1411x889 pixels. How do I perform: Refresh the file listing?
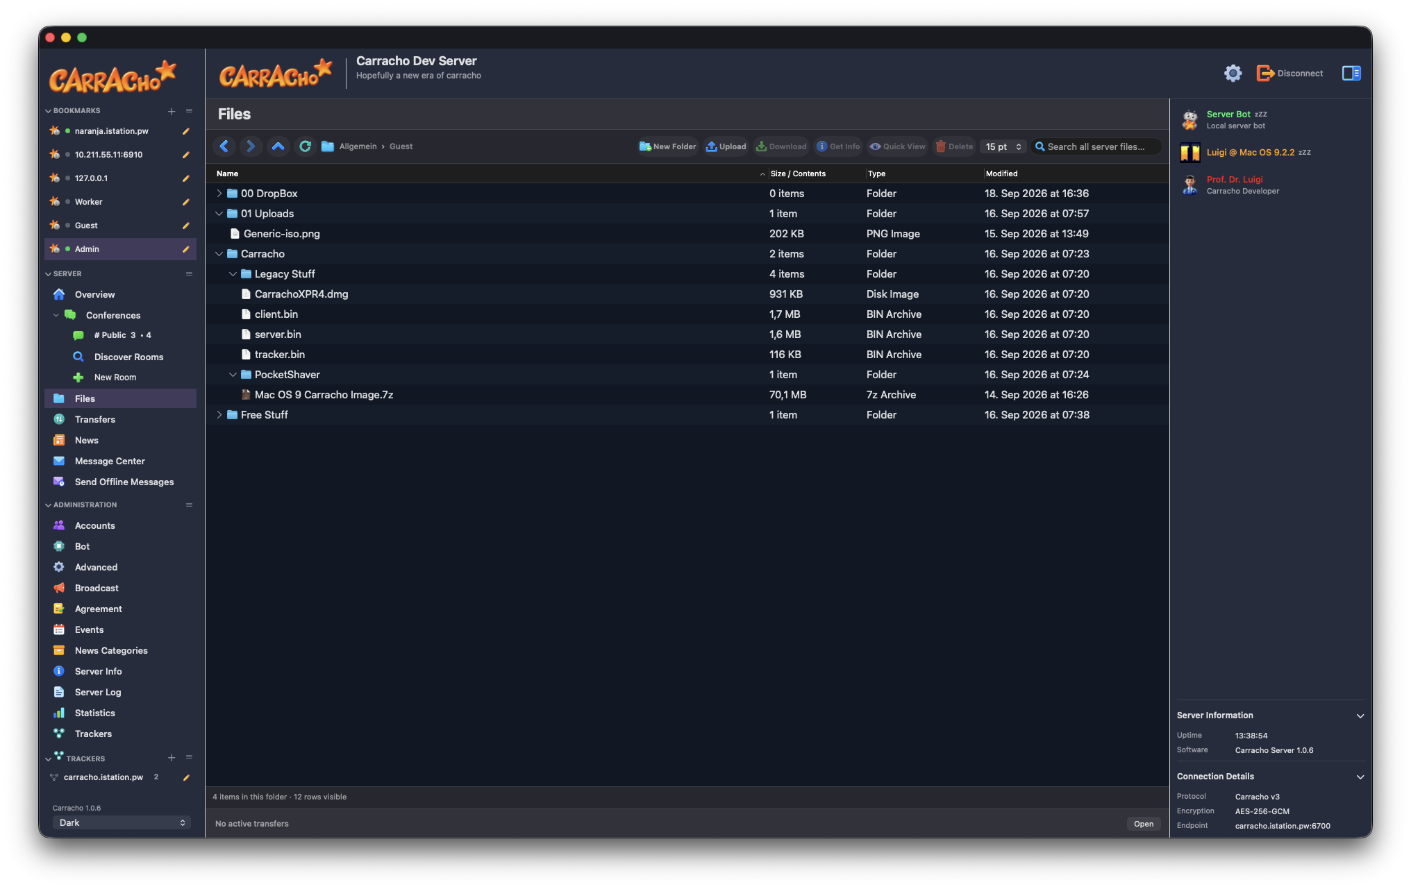click(x=305, y=146)
